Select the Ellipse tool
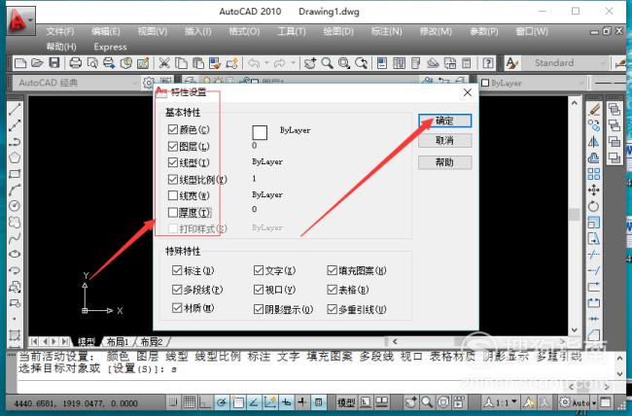Screen dimensions: 632x416 point(15,254)
